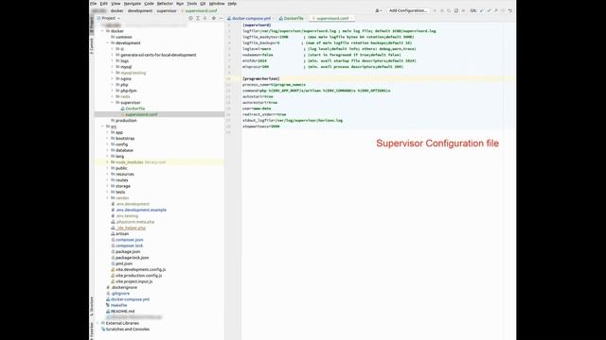
Task: Switch to the Dockerfile editor tab
Action: (293, 18)
